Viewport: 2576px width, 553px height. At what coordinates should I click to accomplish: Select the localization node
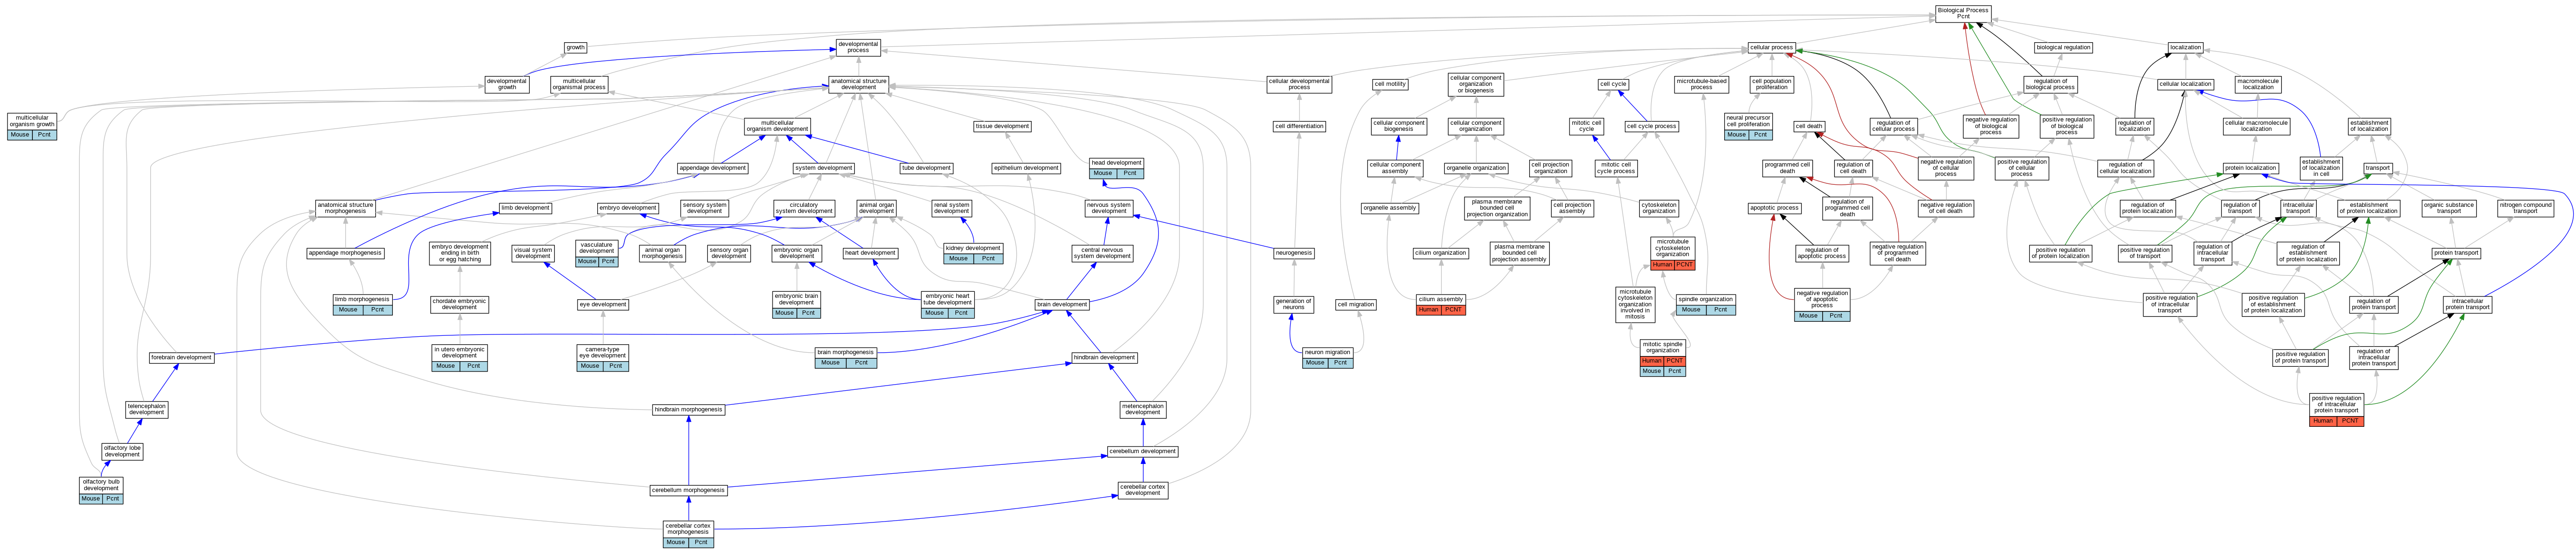coord(2185,47)
